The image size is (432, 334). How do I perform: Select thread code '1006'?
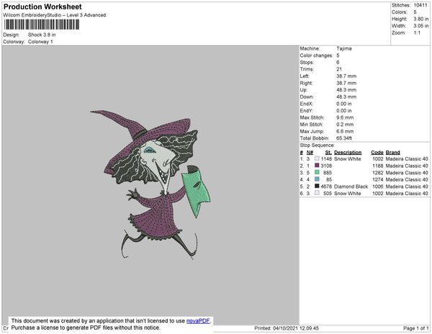(x=378, y=186)
